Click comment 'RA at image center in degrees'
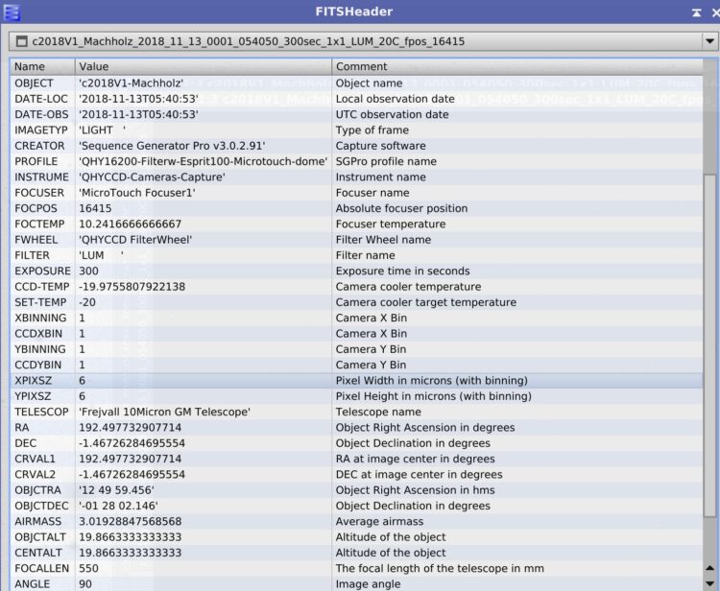Screen dimensions: 720x591 click(x=415, y=459)
